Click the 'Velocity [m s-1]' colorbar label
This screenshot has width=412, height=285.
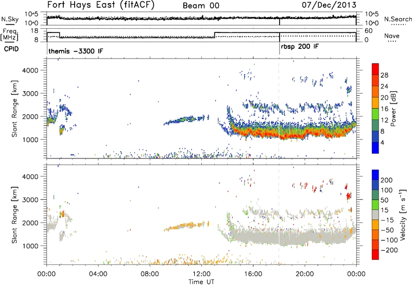pyautogui.click(x=403, y=215)
